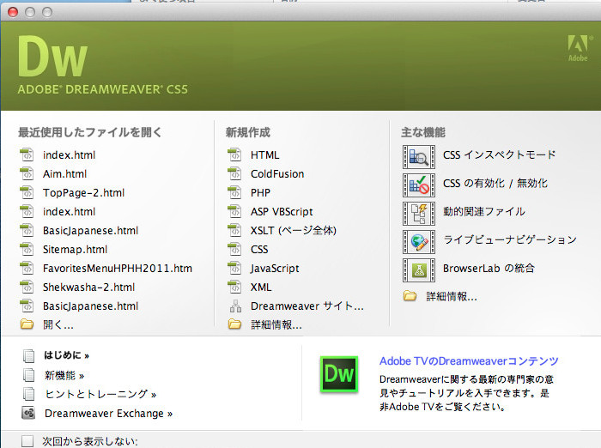Open the recent file Shekwasha-2.html
The height and width of the screenshot is (448, 601).
tap(89, 287)
